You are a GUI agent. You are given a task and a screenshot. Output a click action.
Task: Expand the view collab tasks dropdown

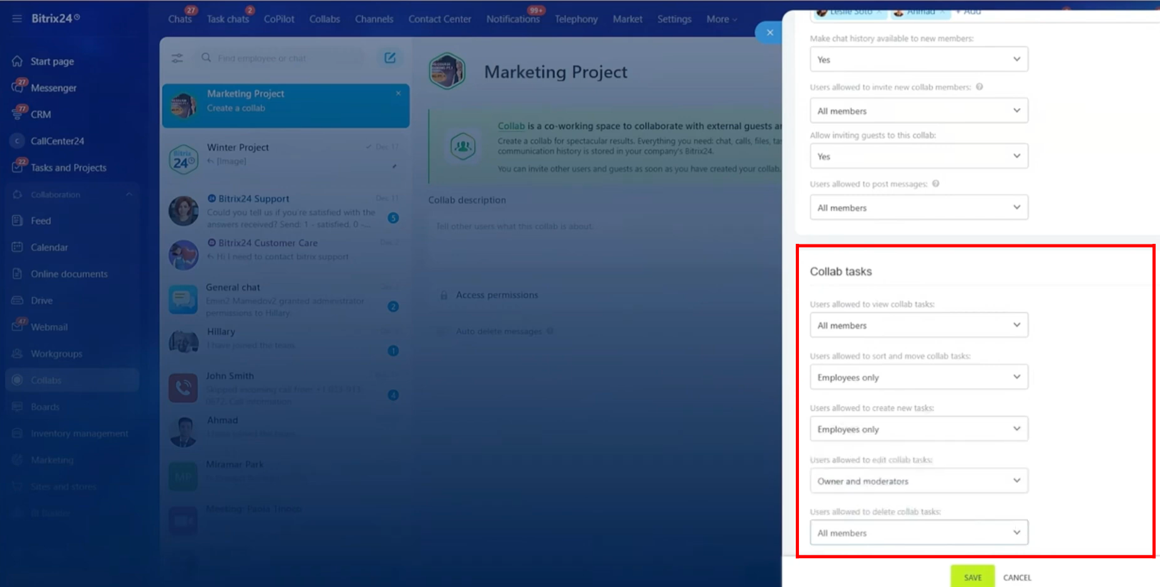coord(918,326)
